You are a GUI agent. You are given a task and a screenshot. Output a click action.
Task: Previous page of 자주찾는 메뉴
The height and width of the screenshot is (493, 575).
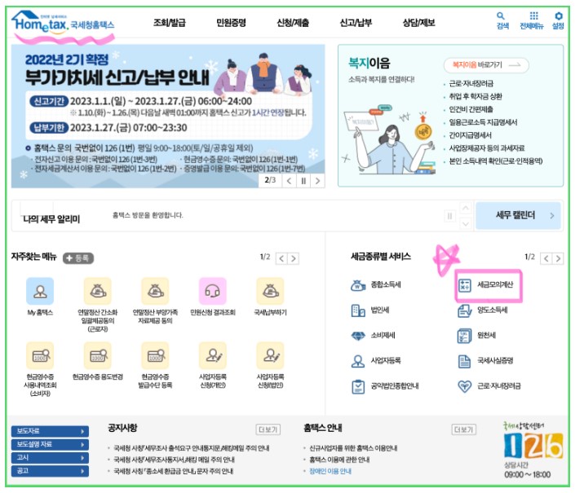(x=281, y=258)
